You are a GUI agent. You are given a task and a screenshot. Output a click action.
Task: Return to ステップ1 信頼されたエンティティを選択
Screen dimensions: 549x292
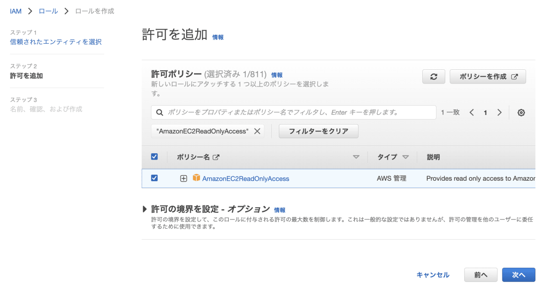click(x=57, y=41)
